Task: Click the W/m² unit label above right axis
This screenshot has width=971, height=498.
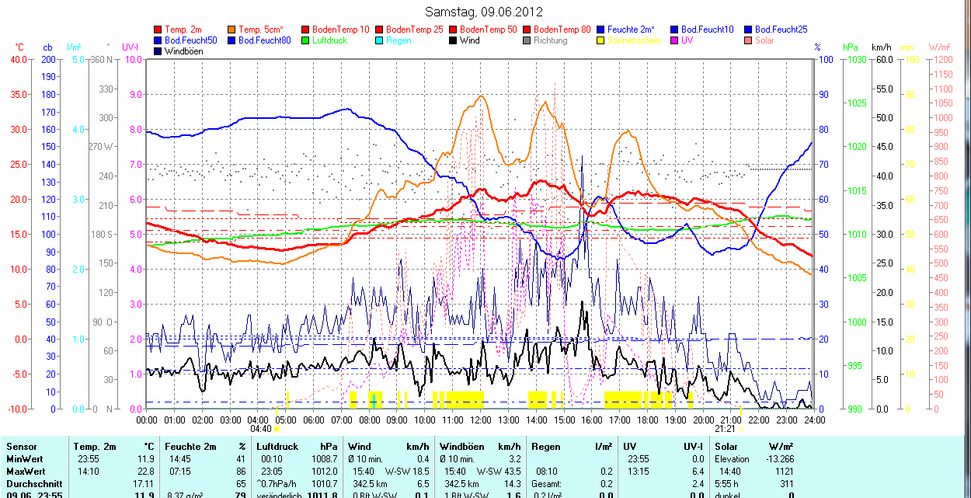Action: [x=940, y=47]
